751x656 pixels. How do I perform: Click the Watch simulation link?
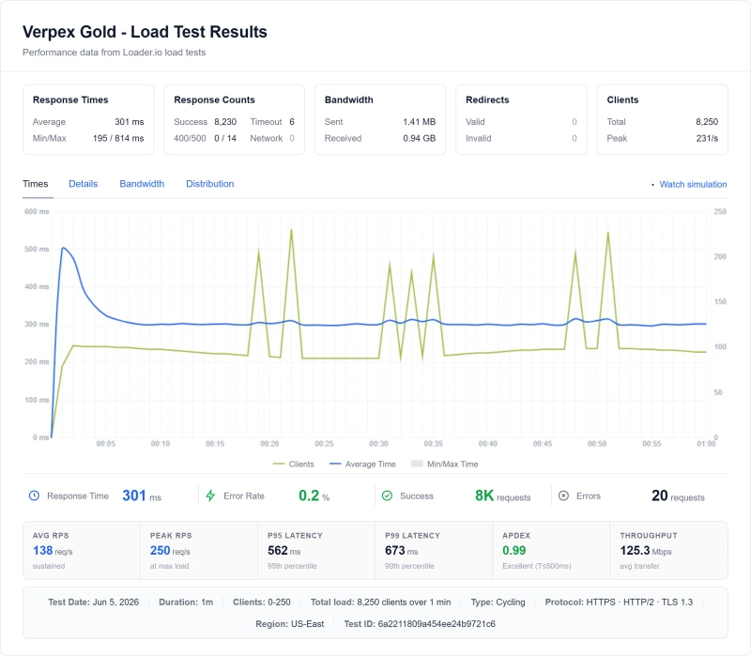[693, 185]
